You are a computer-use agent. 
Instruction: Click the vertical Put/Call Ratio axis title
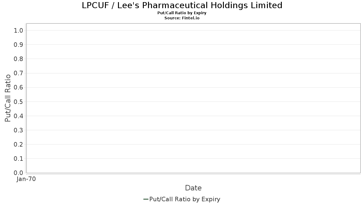pyautogui.click(x=8, y=98)
